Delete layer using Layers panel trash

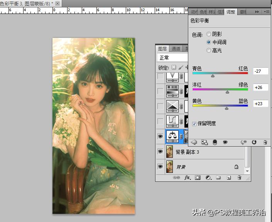pyautogui.click(x=239, y=178)
